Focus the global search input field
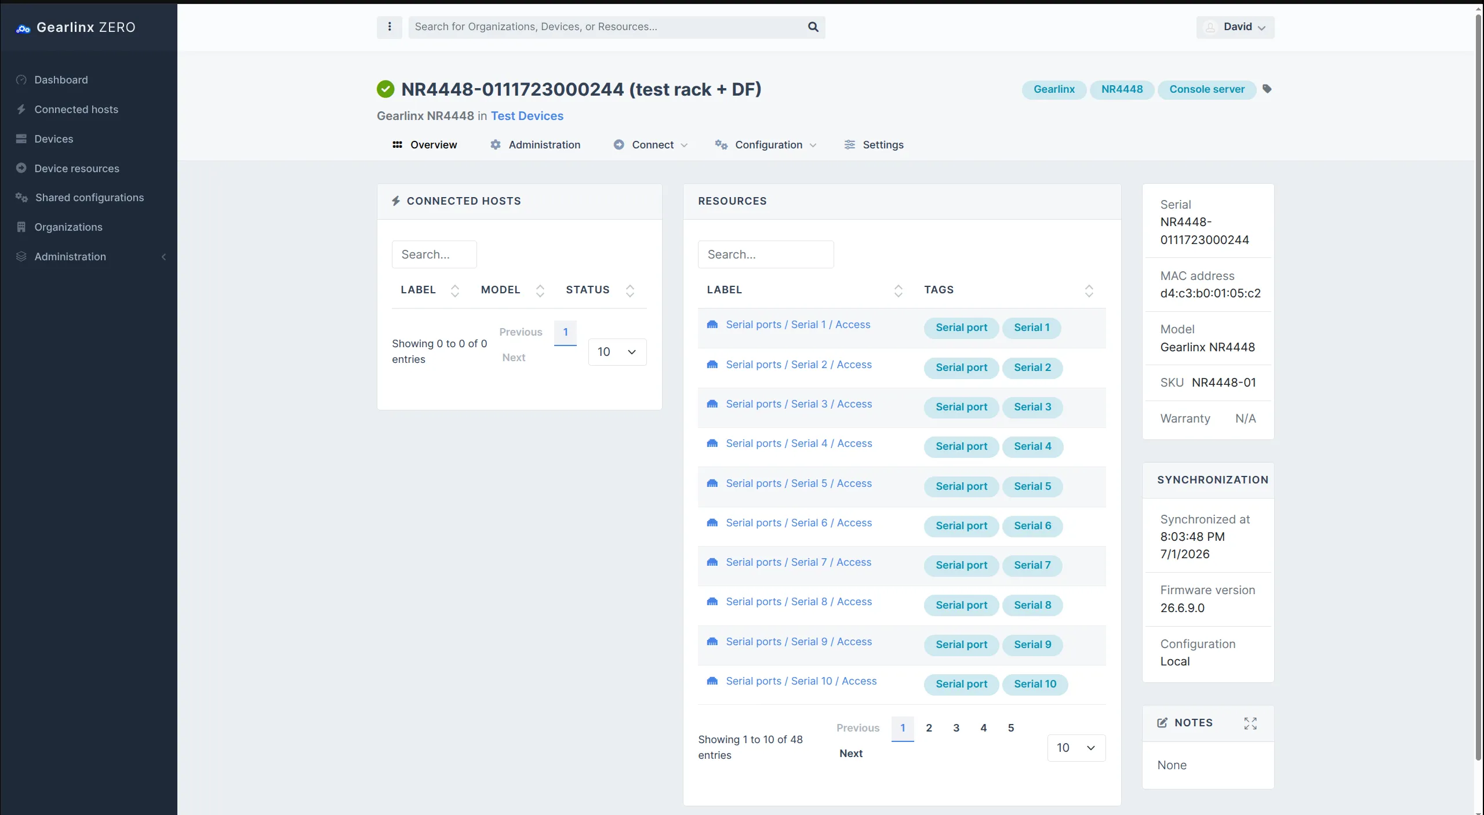This screenshot has width=1484, height=815. [606, 27]
